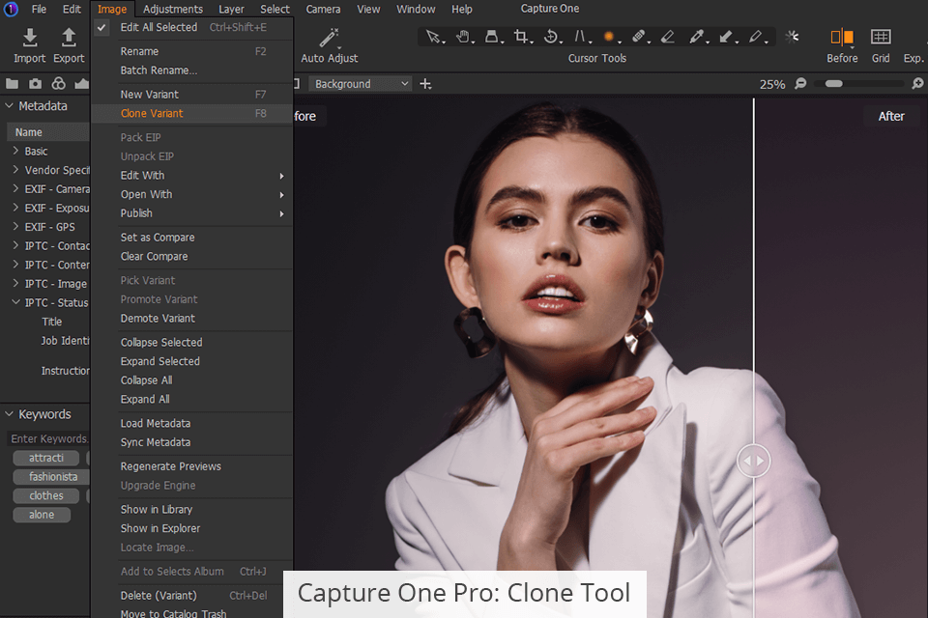Open the Camera menu
Viewport: 928px width, 618px height.
click(323, 9)
